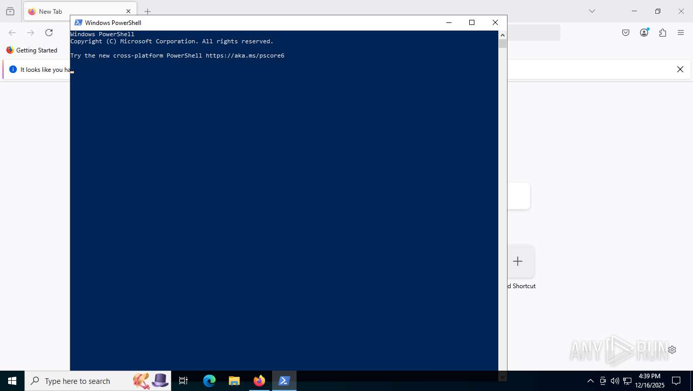This screenshot has width=693, height=391.
Task: Click the PowerShell scroll down arrow
Action: point(502,377)
